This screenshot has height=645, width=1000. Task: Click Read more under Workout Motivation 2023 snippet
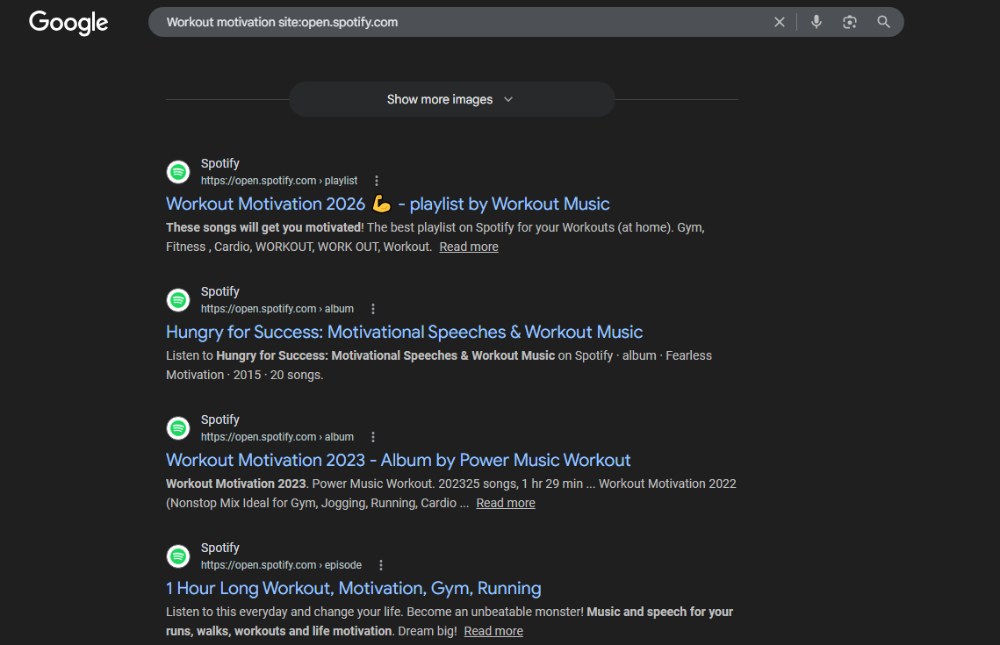tap(506, 503)
